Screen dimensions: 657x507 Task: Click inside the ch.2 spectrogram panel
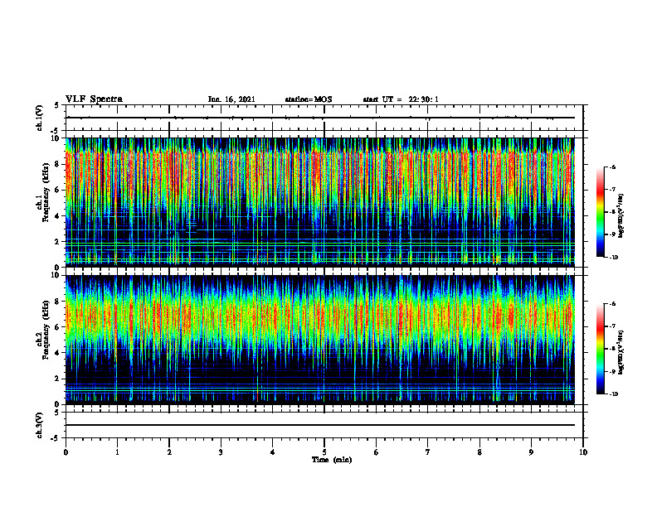[320, 340]
